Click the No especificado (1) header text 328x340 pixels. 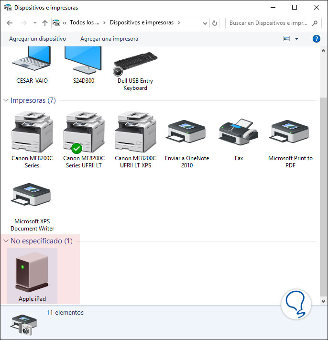point(42,241)
